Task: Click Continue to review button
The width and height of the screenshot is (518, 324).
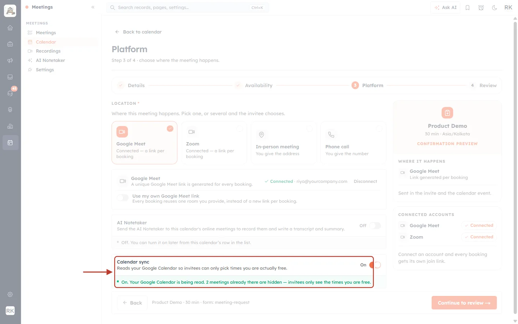Action: tap(464, 303)
